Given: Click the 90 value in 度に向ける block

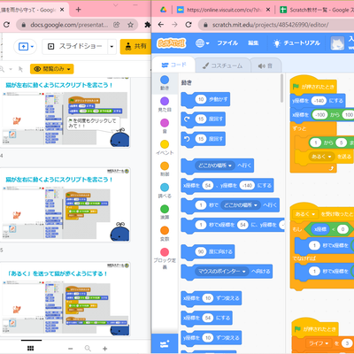Looking at the screenshot, I should 201,251.
